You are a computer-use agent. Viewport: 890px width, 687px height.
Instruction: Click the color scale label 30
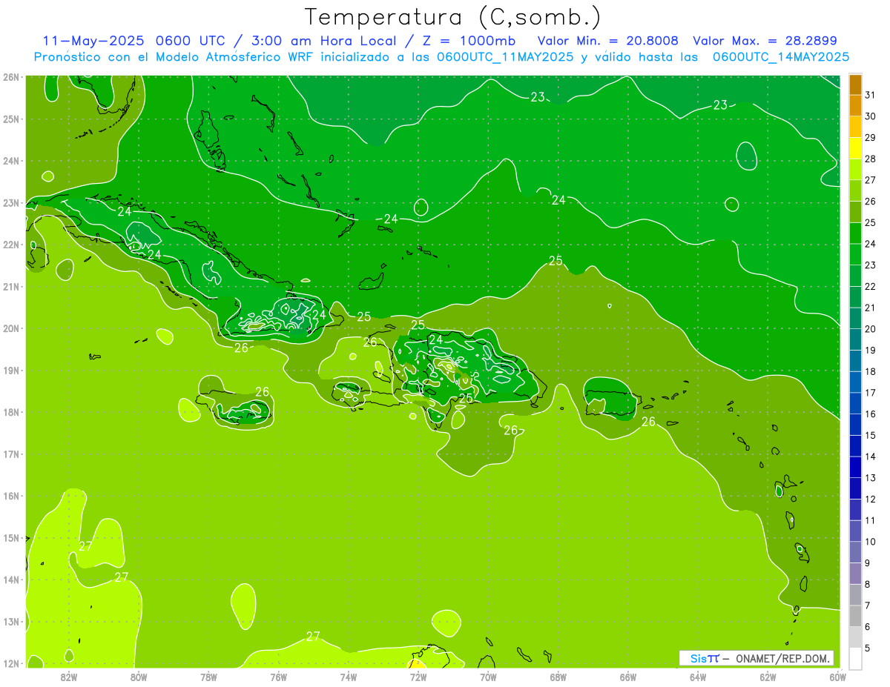click(x=870, y=116)
